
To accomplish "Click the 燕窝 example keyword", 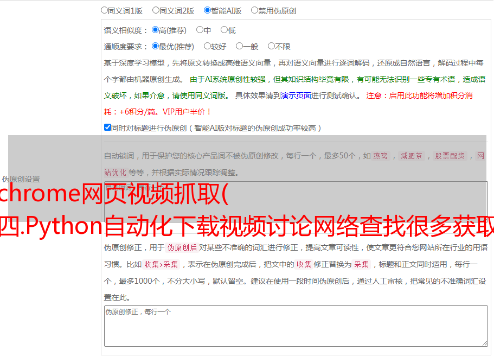I will click(380, 156).
